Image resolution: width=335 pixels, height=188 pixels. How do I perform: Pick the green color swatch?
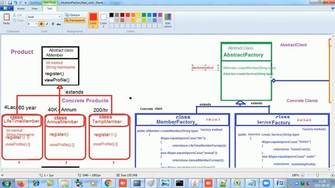click(x=144, y=15)
